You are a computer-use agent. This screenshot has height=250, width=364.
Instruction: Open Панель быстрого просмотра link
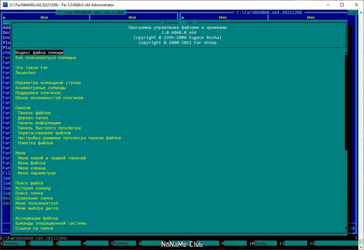click(x=50, y=128)
